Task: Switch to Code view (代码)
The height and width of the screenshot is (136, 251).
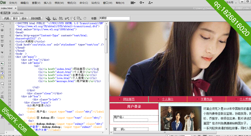Action: pyautogui.click(x=7, y=18)
